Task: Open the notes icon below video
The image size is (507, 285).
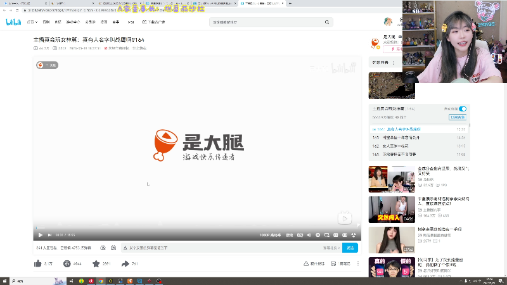Action: (333, 263)
